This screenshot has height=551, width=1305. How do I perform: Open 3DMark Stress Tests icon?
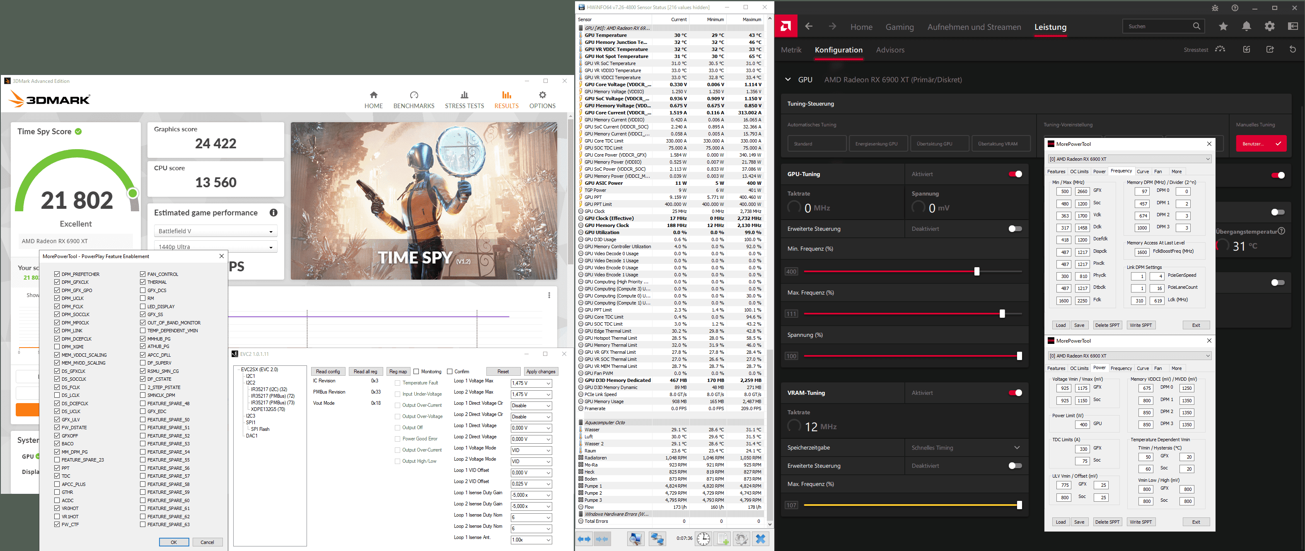[464, 95]
